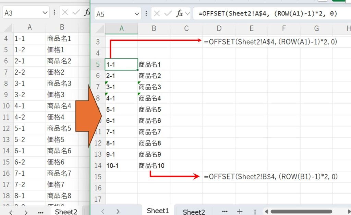
Task: Expand the dropdown arrow next to fx
Action: click(x=187, y=14)
